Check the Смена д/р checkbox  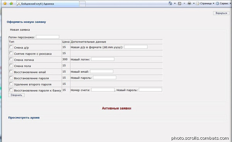(x=11, y=47)
